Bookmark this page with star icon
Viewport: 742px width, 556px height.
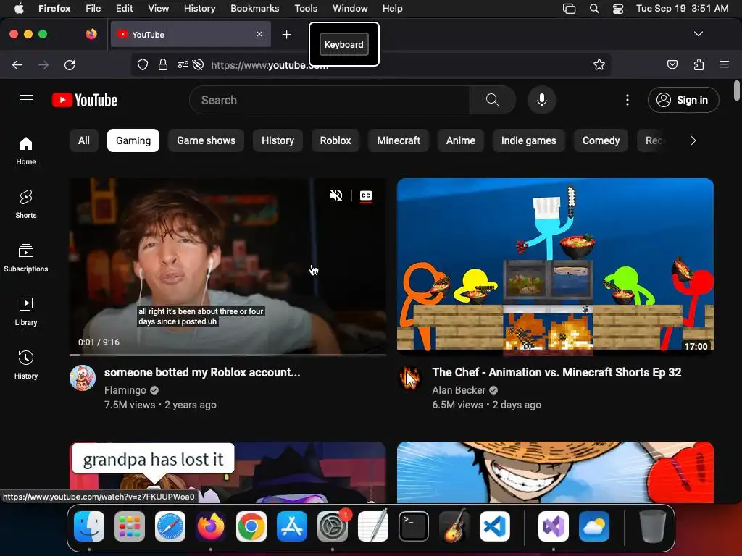pos(599,64)
